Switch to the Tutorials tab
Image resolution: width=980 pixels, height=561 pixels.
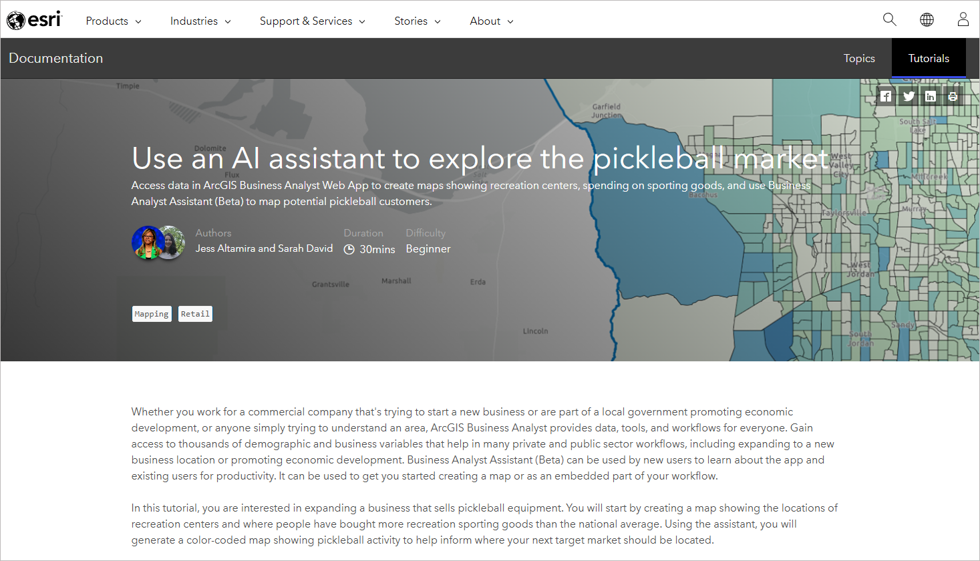coord(929,58)
